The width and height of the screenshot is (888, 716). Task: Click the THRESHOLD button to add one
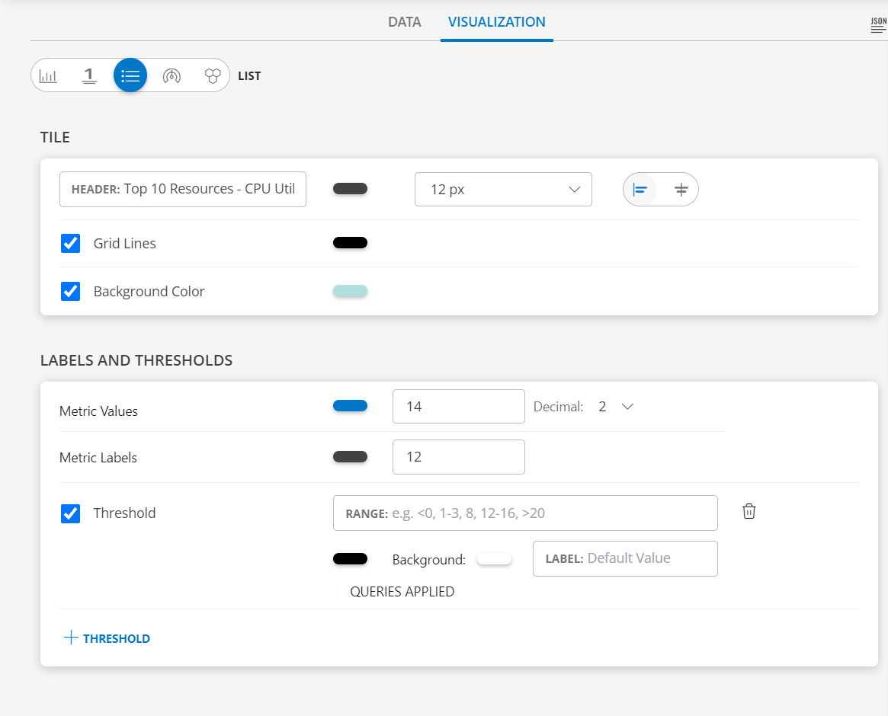pyautogui.click(x=107, y=638)
